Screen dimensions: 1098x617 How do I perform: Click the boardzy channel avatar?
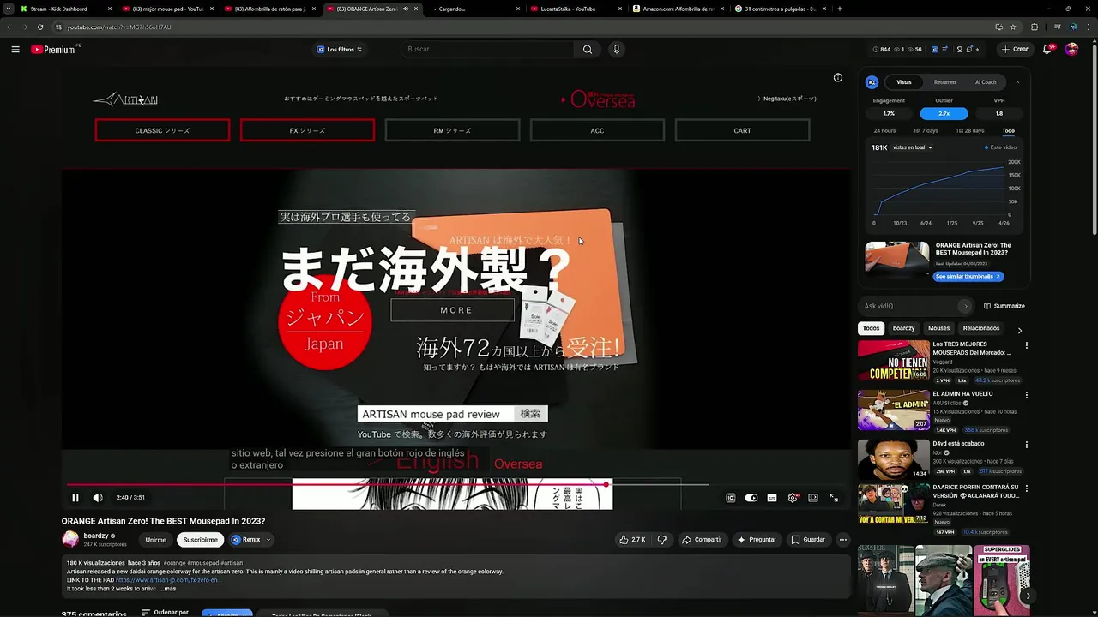tap(70, 539)
